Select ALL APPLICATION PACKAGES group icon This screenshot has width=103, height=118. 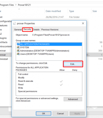tap(18, 44)
